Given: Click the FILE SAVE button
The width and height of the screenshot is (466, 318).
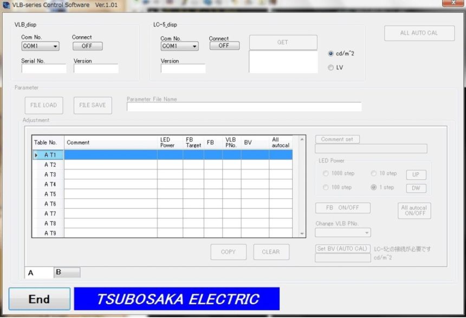Looking at the screenshot, I should click(93, 105).
